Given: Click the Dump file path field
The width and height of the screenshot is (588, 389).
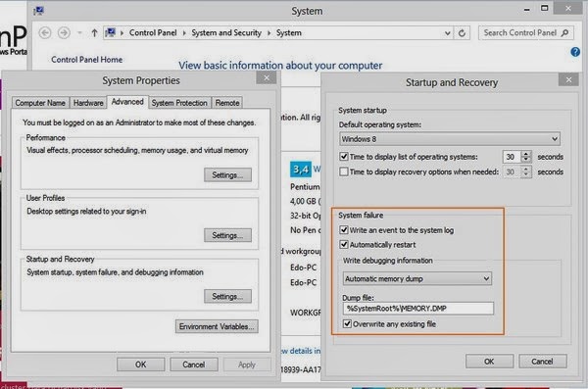Looking at the screenshot, I should [x=418, y=309].
